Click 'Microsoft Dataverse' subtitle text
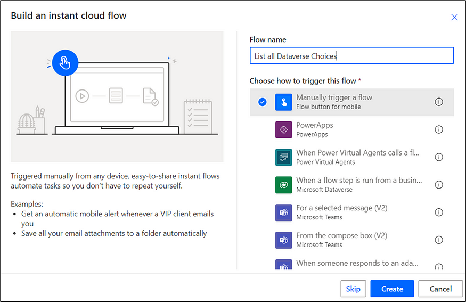466x302 pixels. [x=324, y=190]
